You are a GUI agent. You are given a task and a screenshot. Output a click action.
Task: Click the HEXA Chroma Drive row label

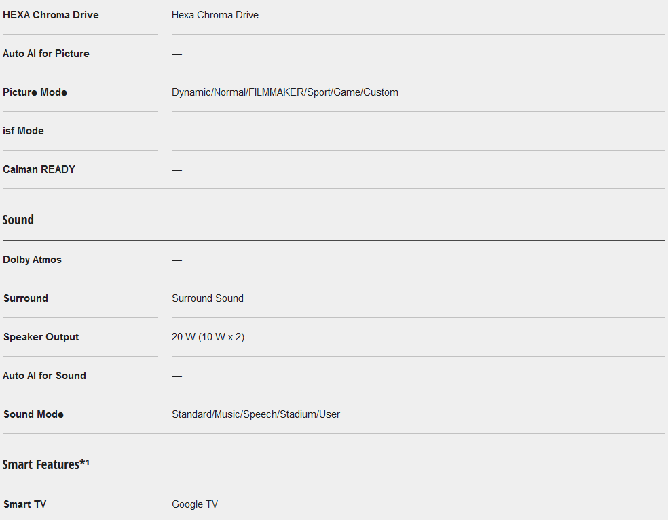(x=51, y=15)
